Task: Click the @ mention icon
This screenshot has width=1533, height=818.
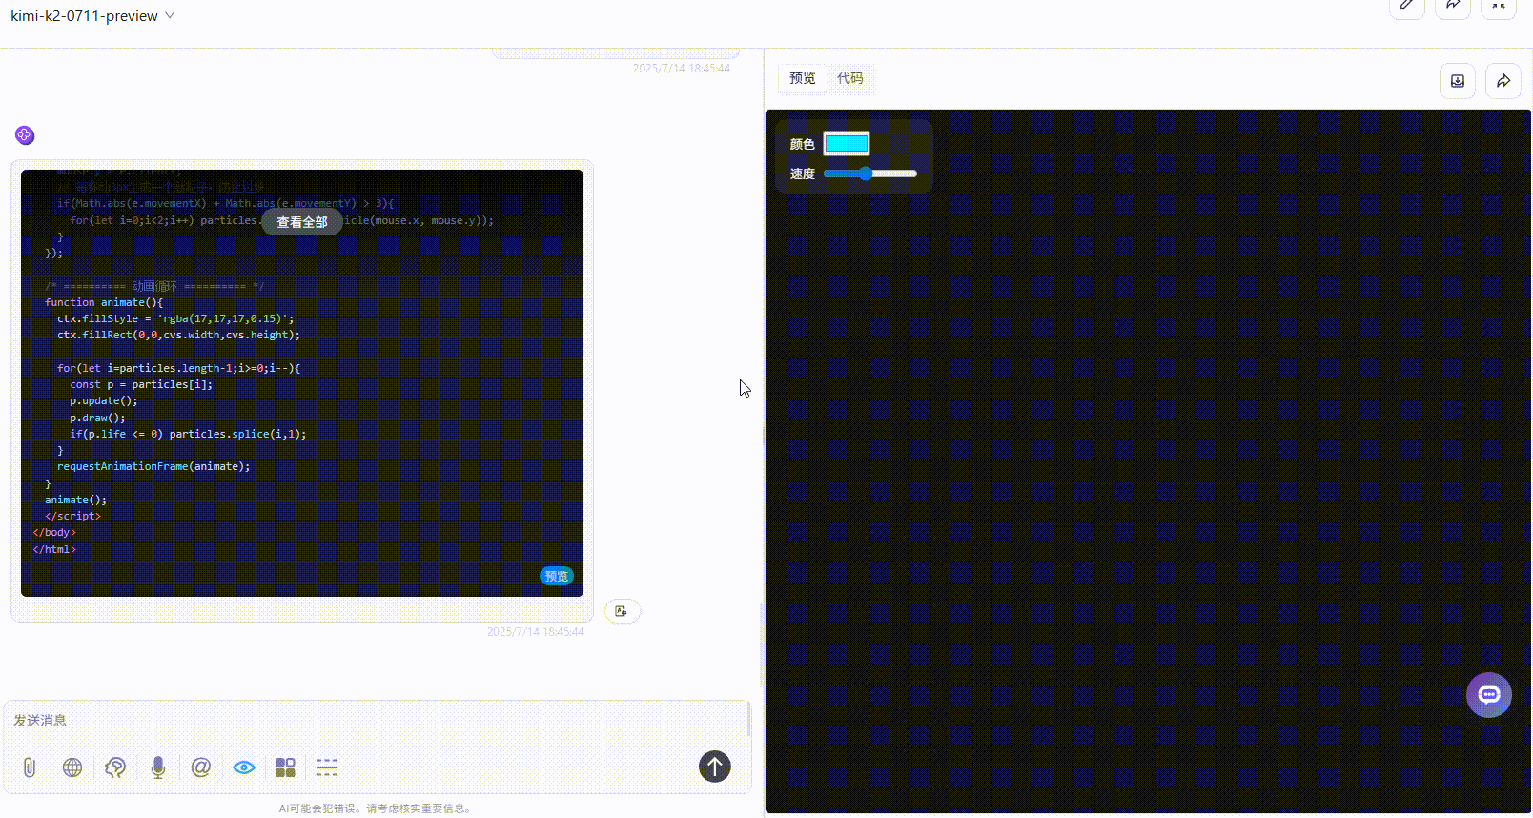Action: point(201,767)
